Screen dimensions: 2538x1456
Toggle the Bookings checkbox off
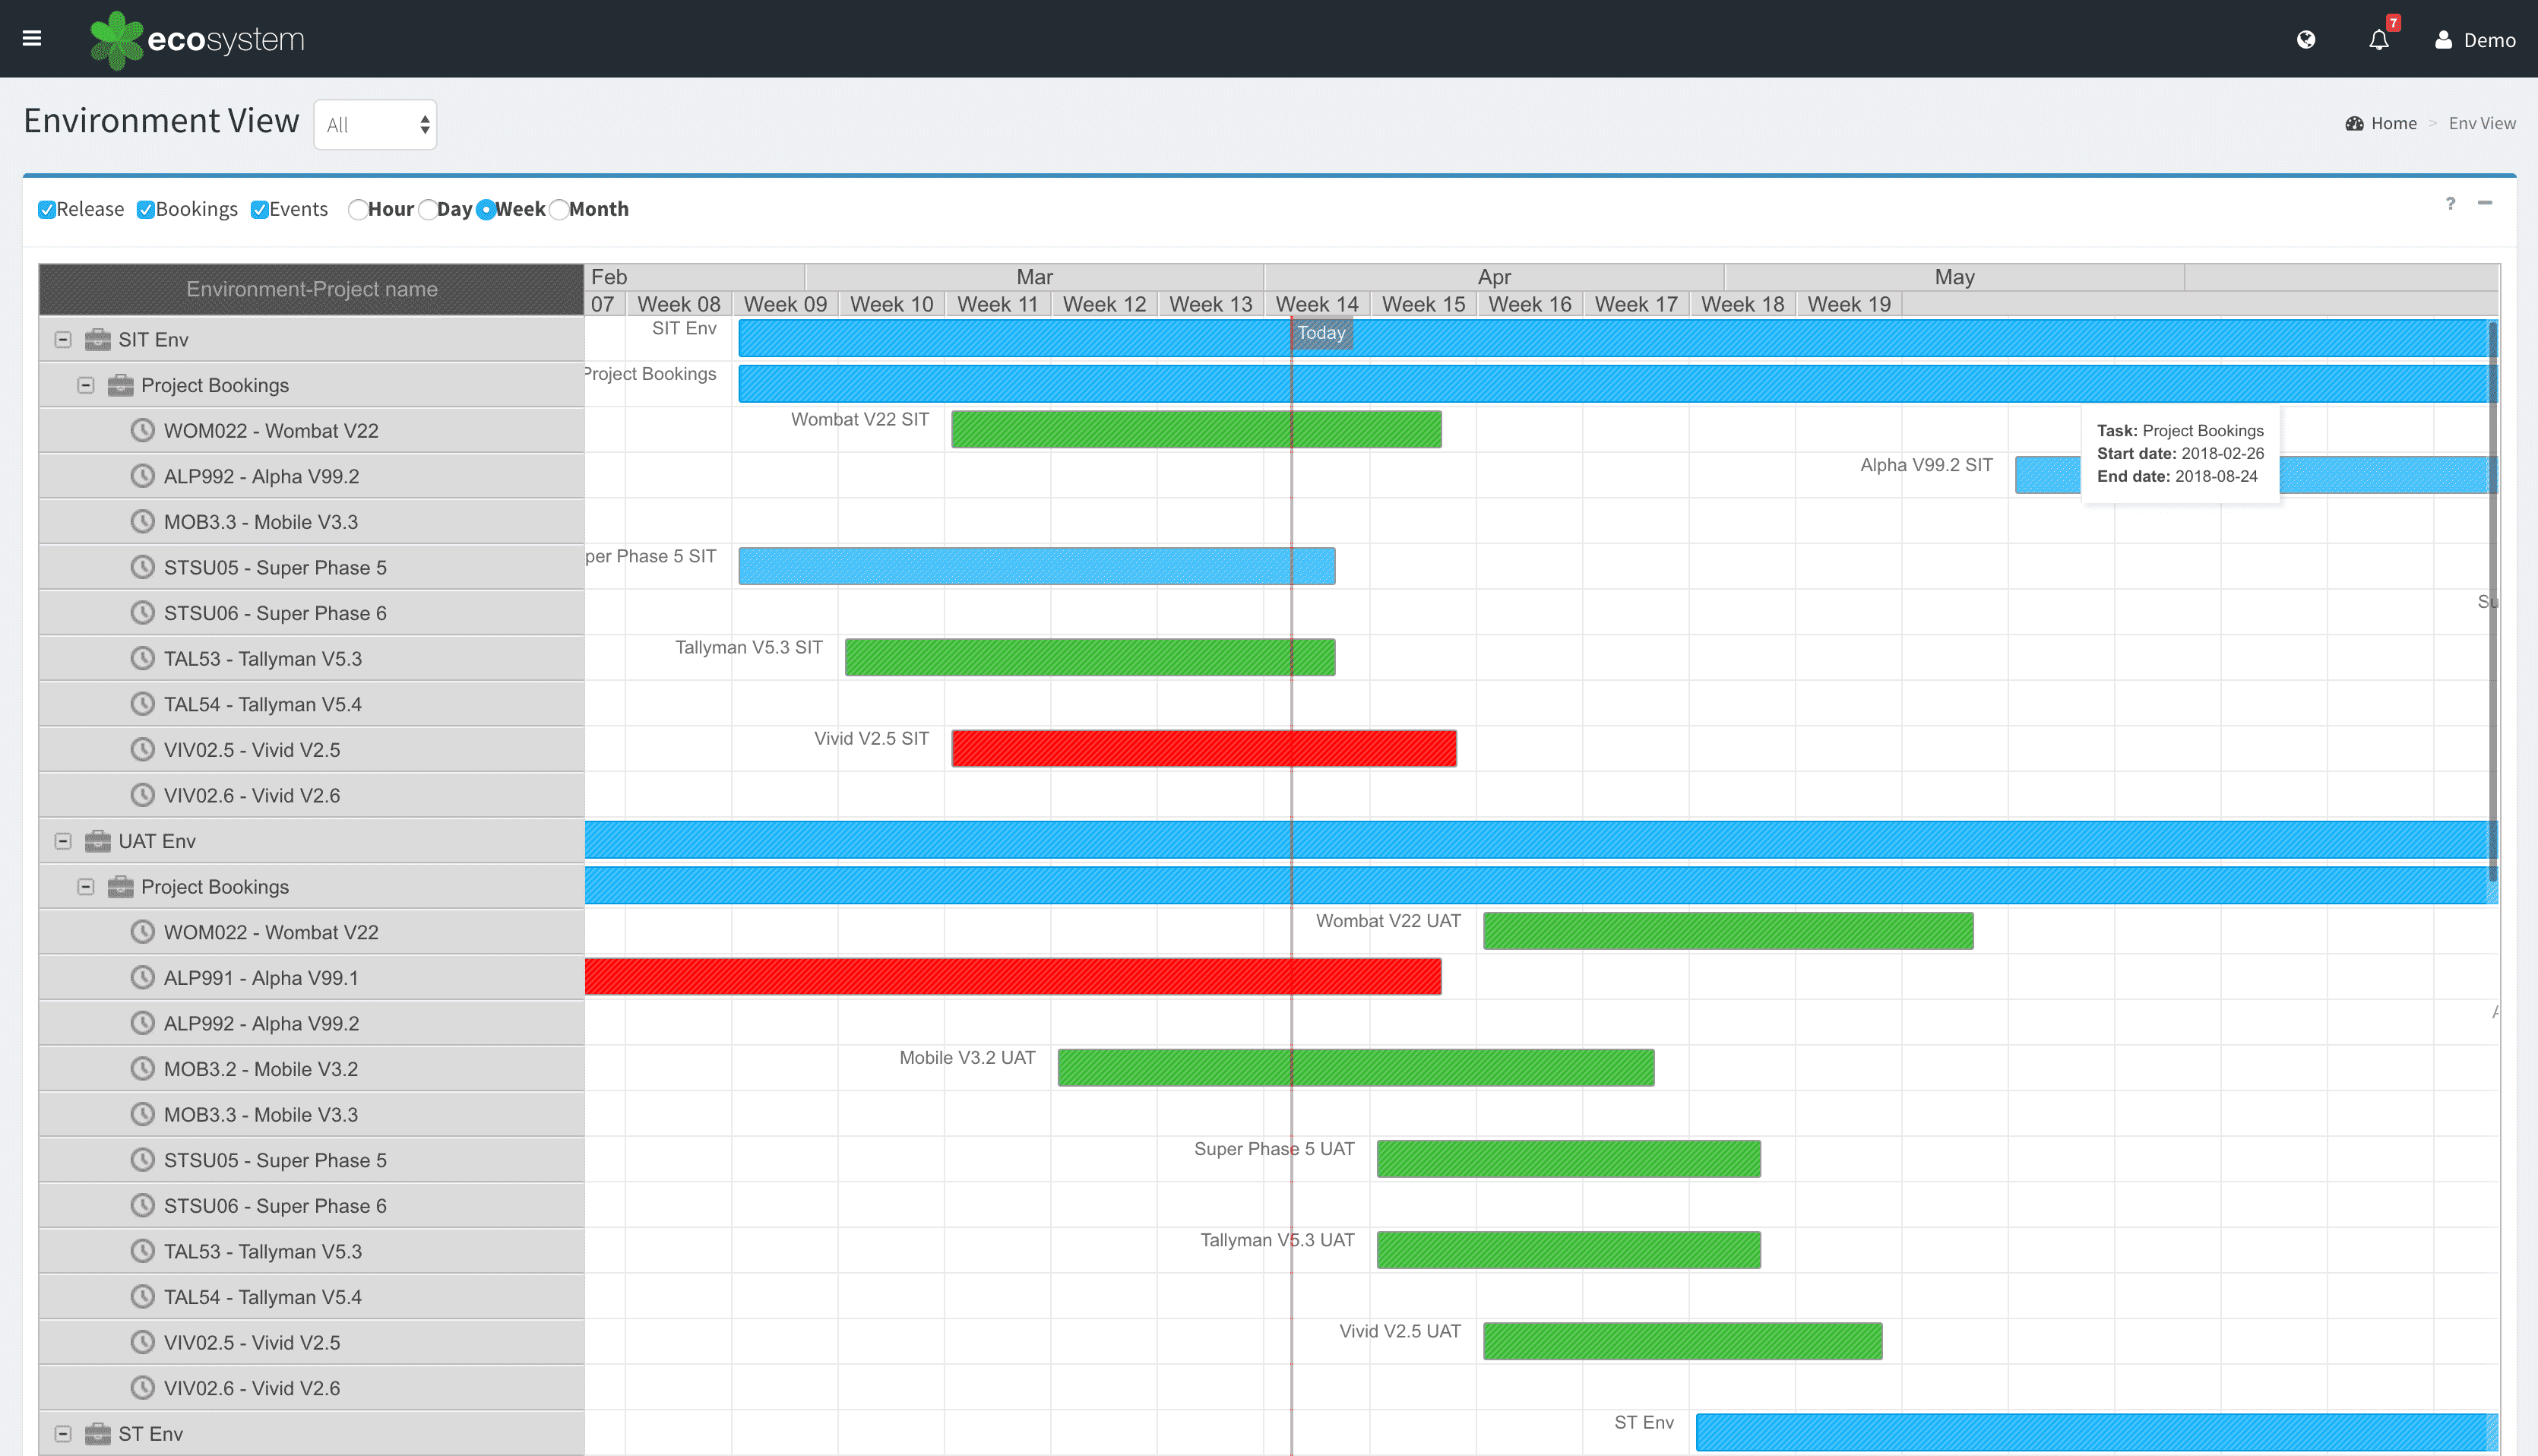tap(147, 209)
